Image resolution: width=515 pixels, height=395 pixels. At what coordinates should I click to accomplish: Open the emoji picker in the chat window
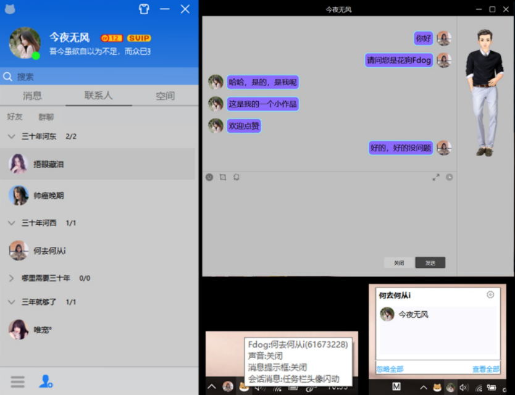coord(209,177)
